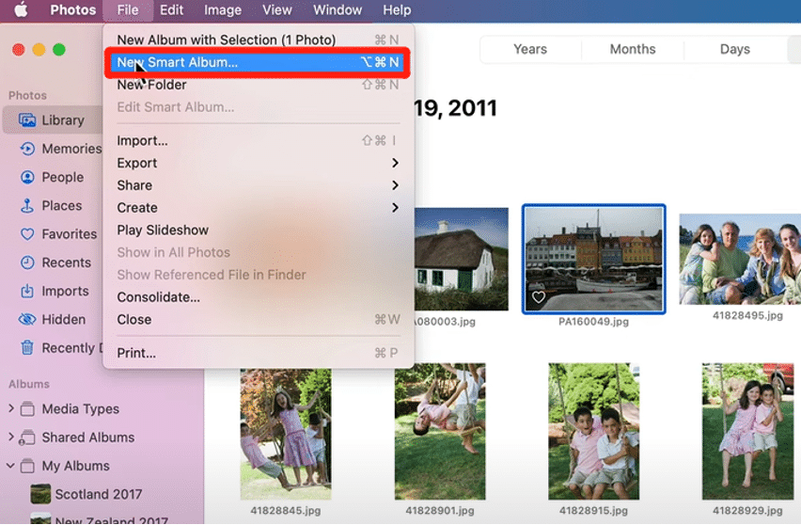Open the Export submenu

pyautogui.click(x=258, y=163)
